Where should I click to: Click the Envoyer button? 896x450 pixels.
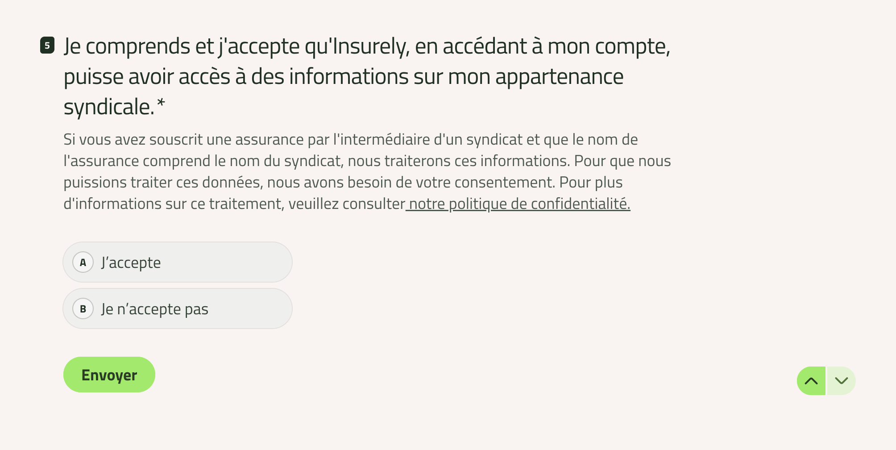[109, 375]
